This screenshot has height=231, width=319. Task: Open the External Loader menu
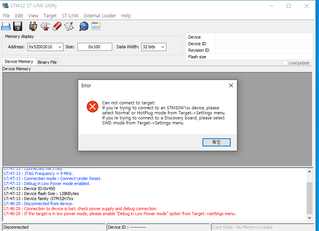(x=100, y=15)
